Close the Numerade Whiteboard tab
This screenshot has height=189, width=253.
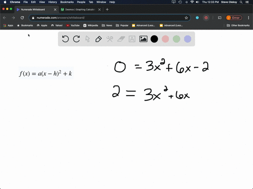point(55,9)
